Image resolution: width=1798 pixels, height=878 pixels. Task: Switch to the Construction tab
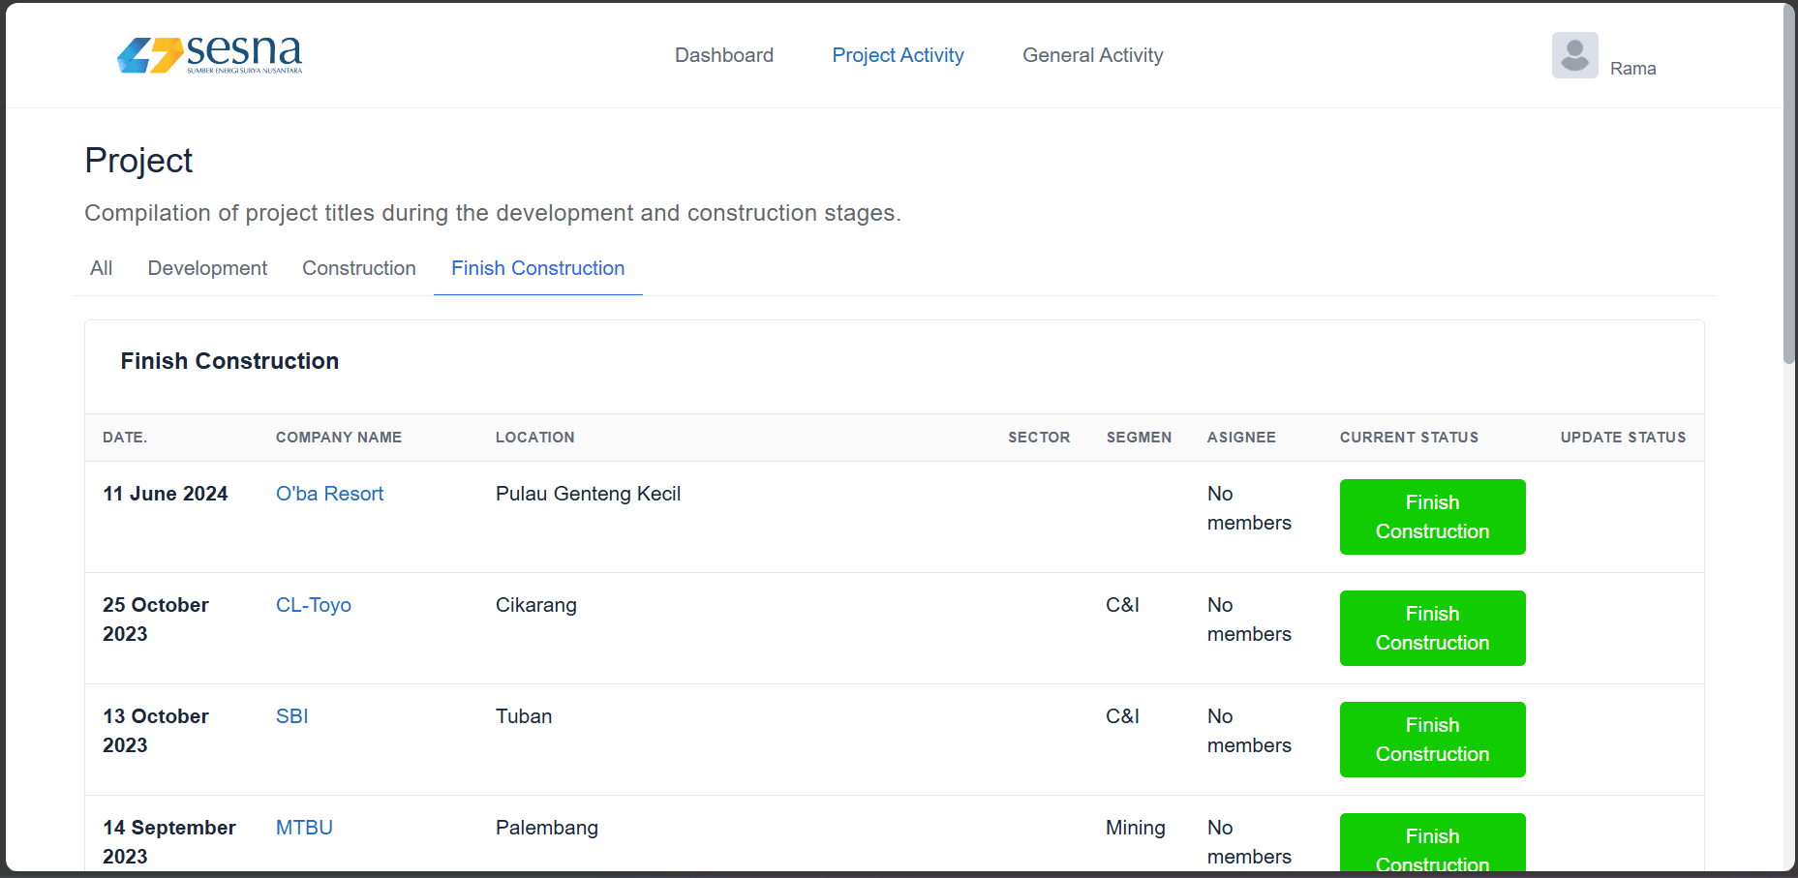tap(359, 268)
